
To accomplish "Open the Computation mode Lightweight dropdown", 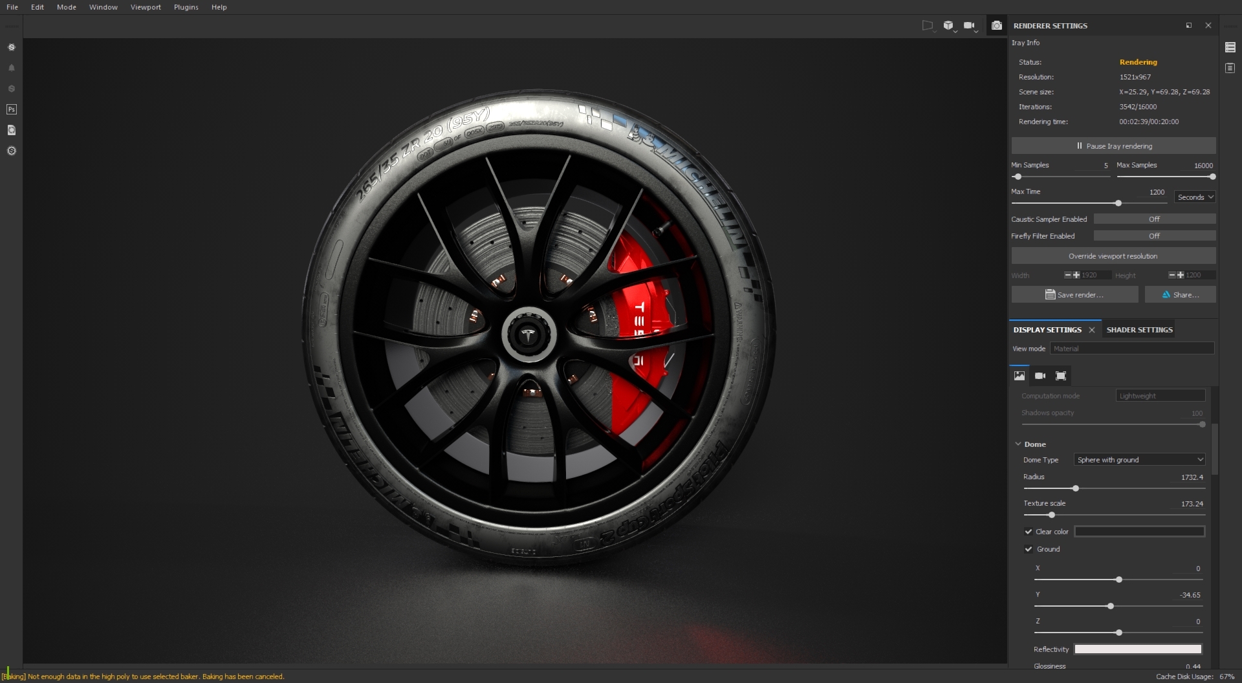I will (1160, 396).
